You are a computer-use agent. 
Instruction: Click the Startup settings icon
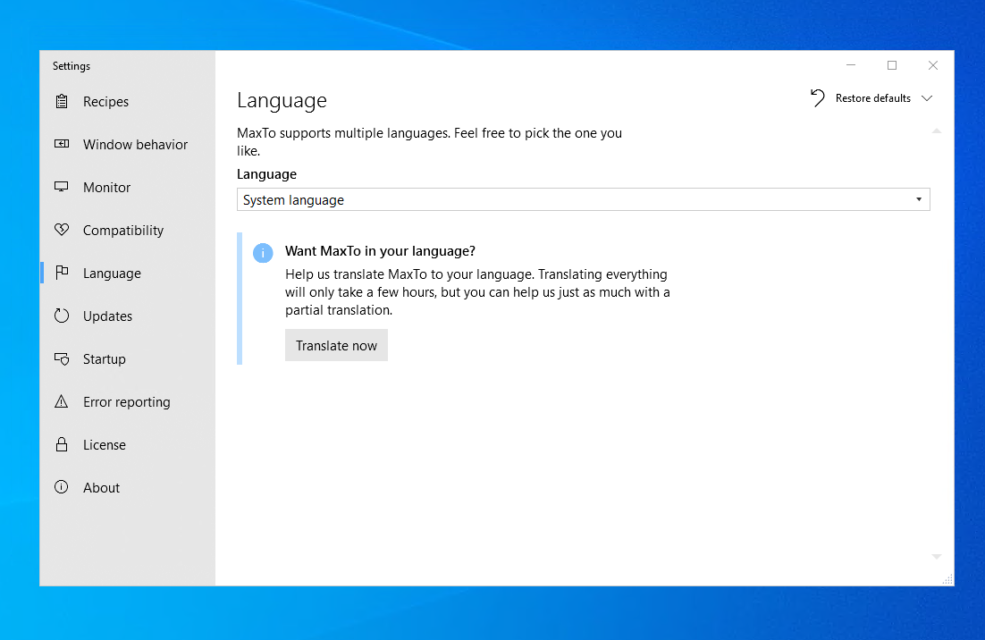click(61, 358)
